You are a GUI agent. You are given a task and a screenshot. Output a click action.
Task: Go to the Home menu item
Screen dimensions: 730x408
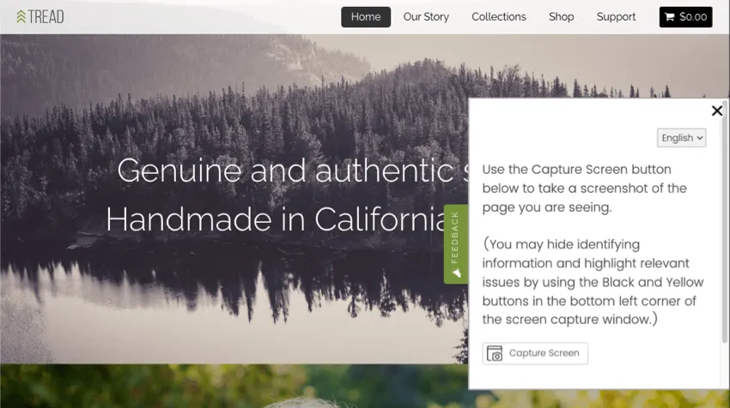click(366, 17)
